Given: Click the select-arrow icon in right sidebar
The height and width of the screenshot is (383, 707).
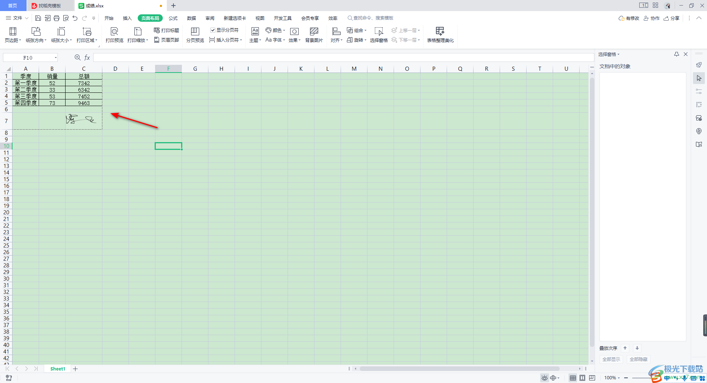Looking at the screenshot, I should [x=699, y=78].
